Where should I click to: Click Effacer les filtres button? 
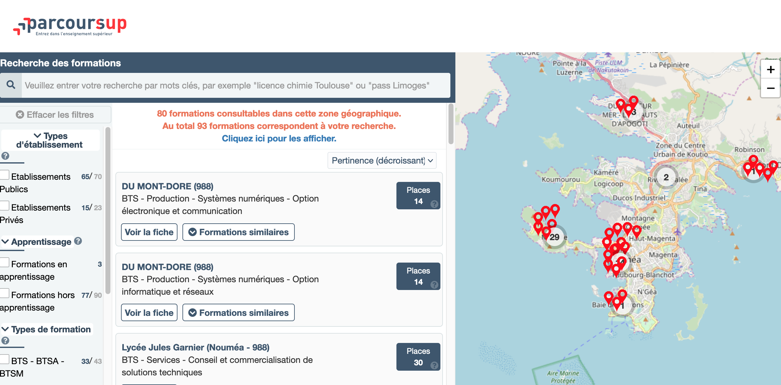(55, 115)
